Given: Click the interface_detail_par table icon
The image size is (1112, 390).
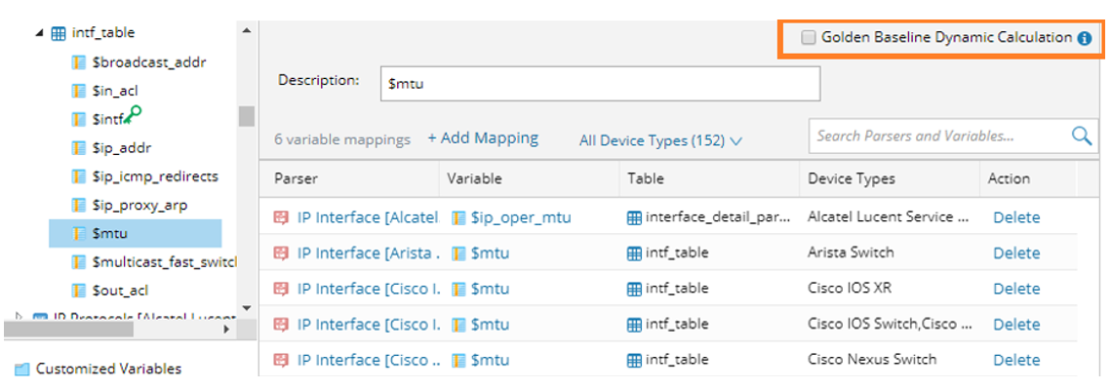Looking at the screenshot, I should click(635, 217).
